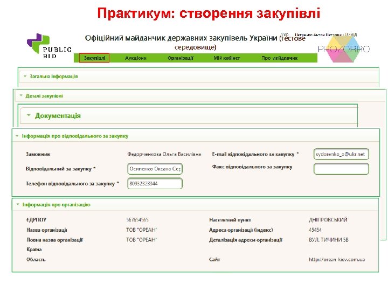
Task: Collapse the Деталі закупівлі section arrow
Action: tap(21, 95)
